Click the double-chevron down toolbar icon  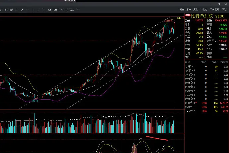[6, 10]
